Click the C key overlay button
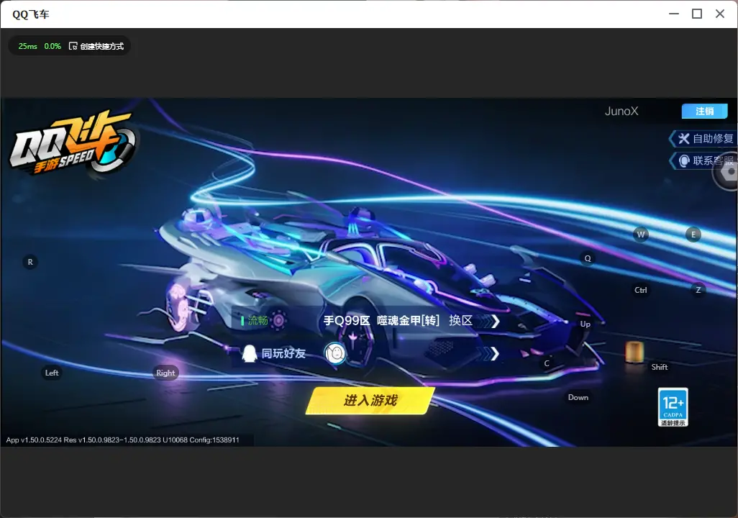 547,363
